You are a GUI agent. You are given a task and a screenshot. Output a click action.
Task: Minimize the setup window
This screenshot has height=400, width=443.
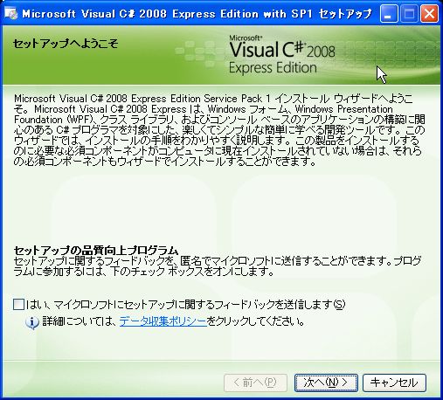pos(389,14)
